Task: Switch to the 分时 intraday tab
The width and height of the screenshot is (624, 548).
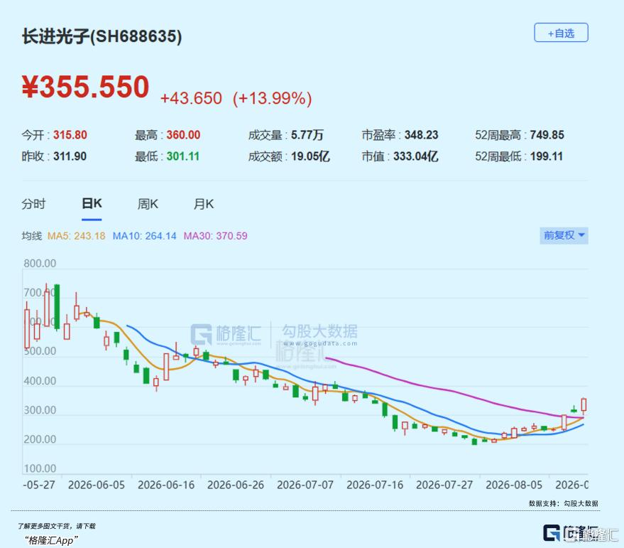Action: [x=33, y=204]
